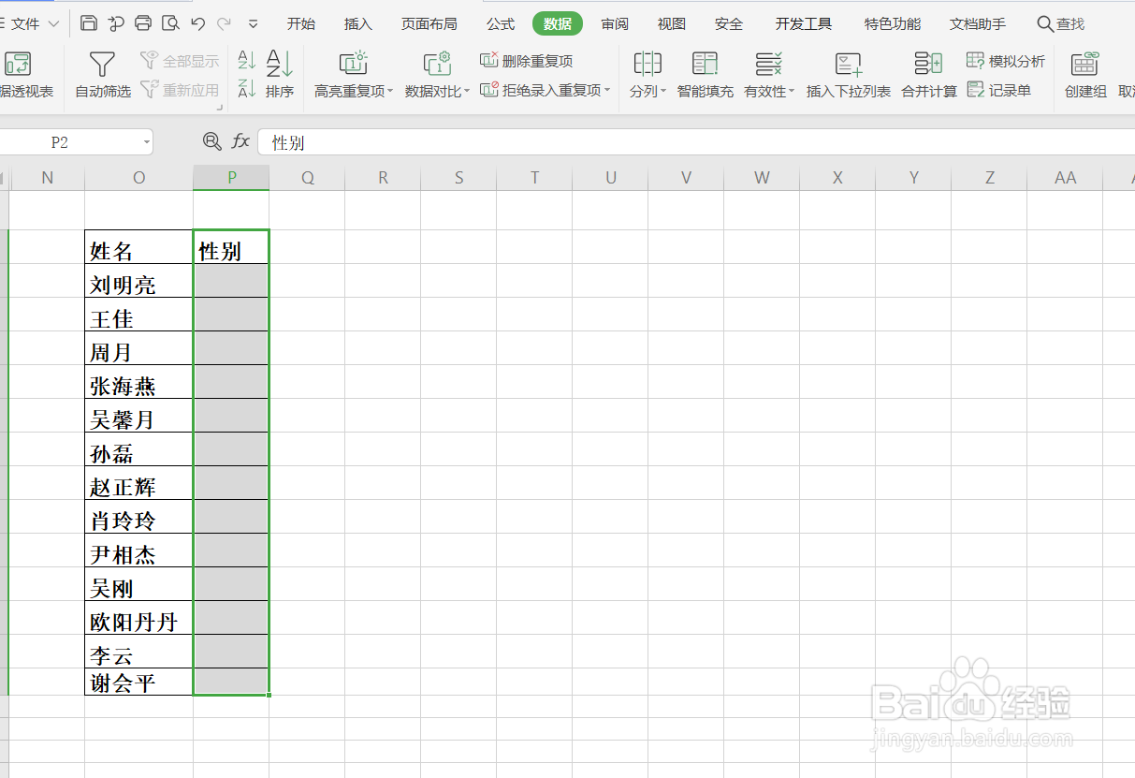The height and width of the screenshot is (778, 1135).
Task: Click the cell 王佳
Action: [x=138, y=315]
